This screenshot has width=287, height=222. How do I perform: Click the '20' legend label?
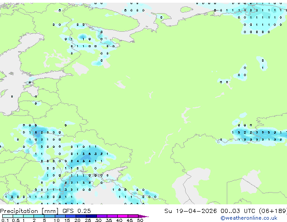click(77, 220)
